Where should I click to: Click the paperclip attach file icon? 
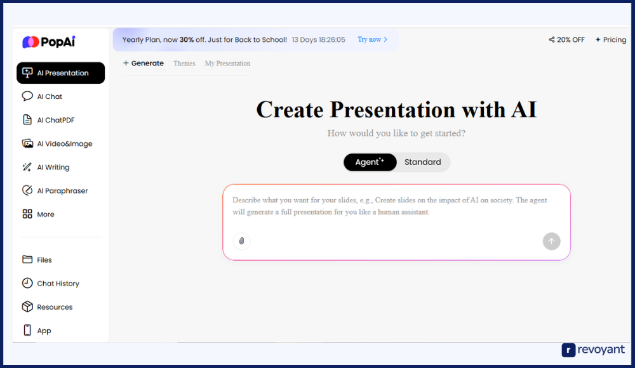click(x=241, y=241)
